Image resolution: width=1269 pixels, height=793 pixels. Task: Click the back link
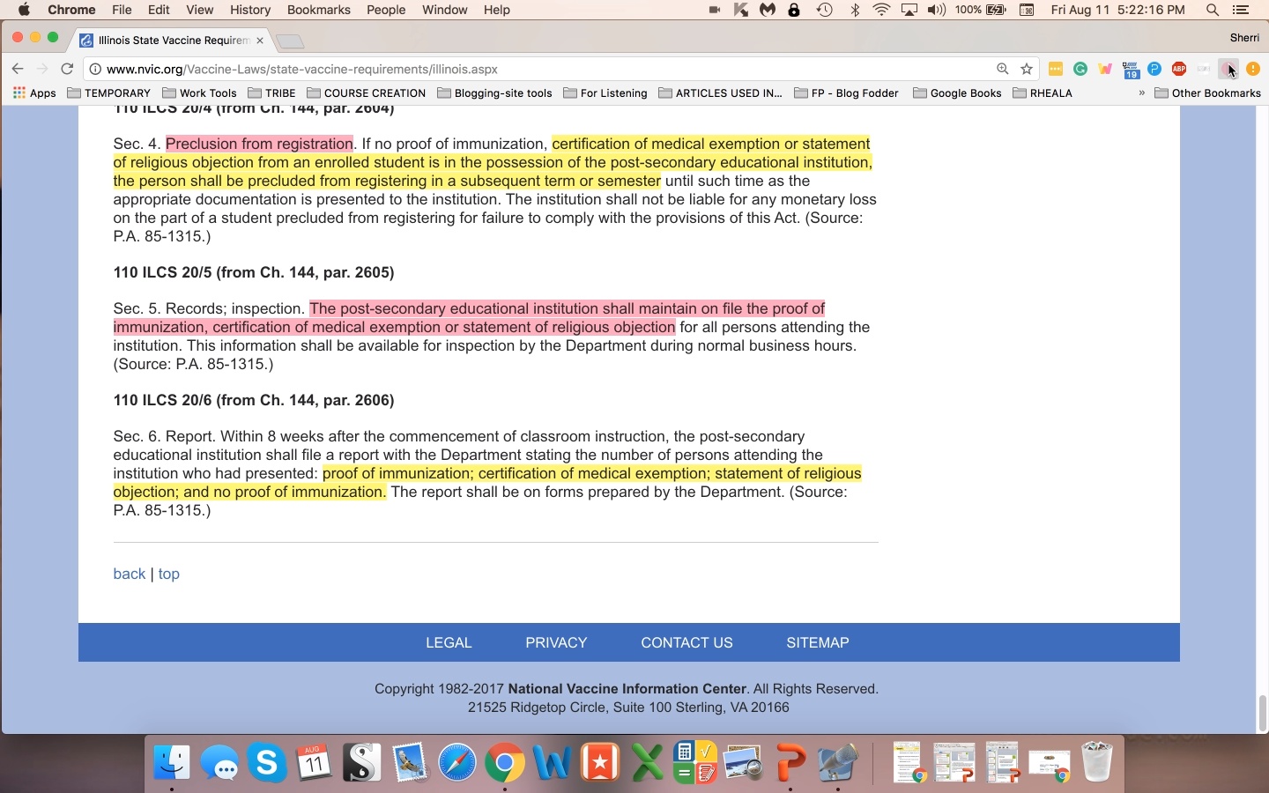[x=129, y=574]
